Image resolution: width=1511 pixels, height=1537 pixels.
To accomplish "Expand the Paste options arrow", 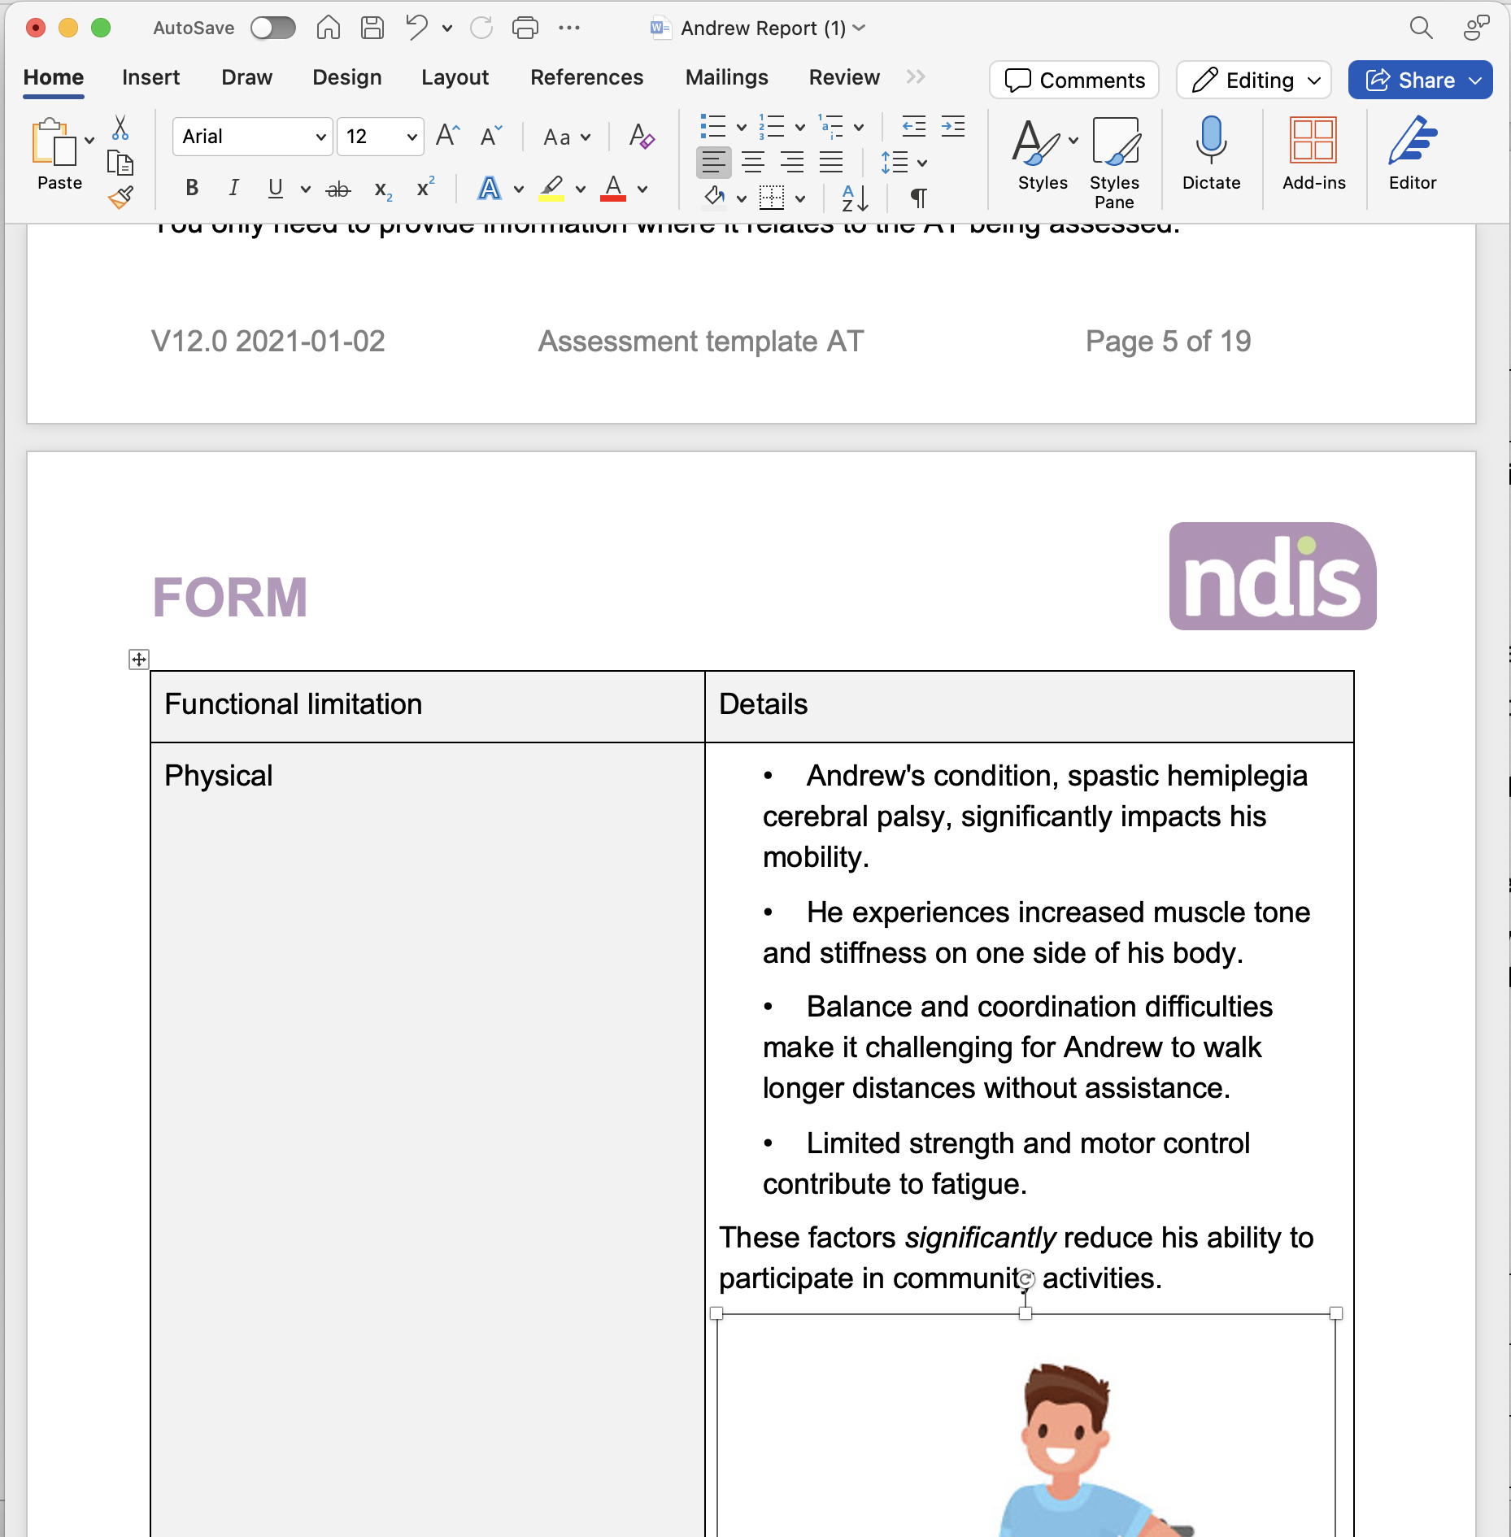I will click(89, 140).
